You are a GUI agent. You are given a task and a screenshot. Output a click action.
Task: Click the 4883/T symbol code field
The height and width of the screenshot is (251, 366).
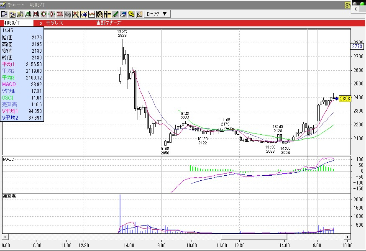pyautogui.click(x=19, y=23)
